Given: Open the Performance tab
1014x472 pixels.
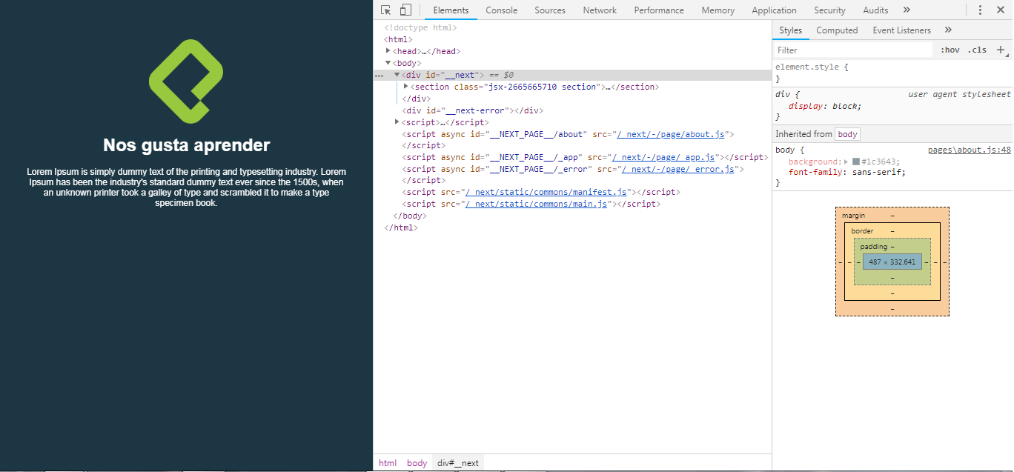Looking at the screenshot, I should click(659, 10).
